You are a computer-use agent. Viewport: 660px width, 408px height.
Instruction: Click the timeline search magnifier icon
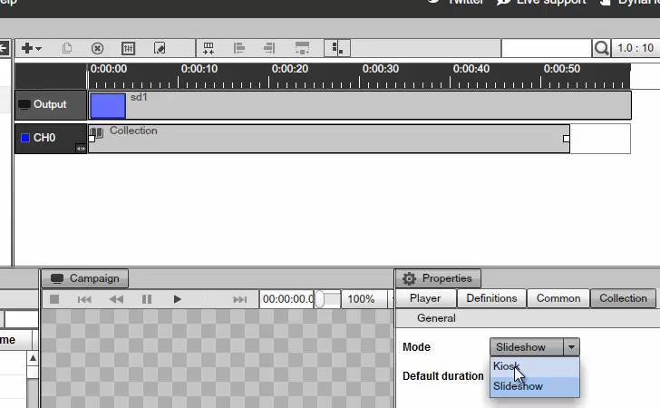[602, 48]
